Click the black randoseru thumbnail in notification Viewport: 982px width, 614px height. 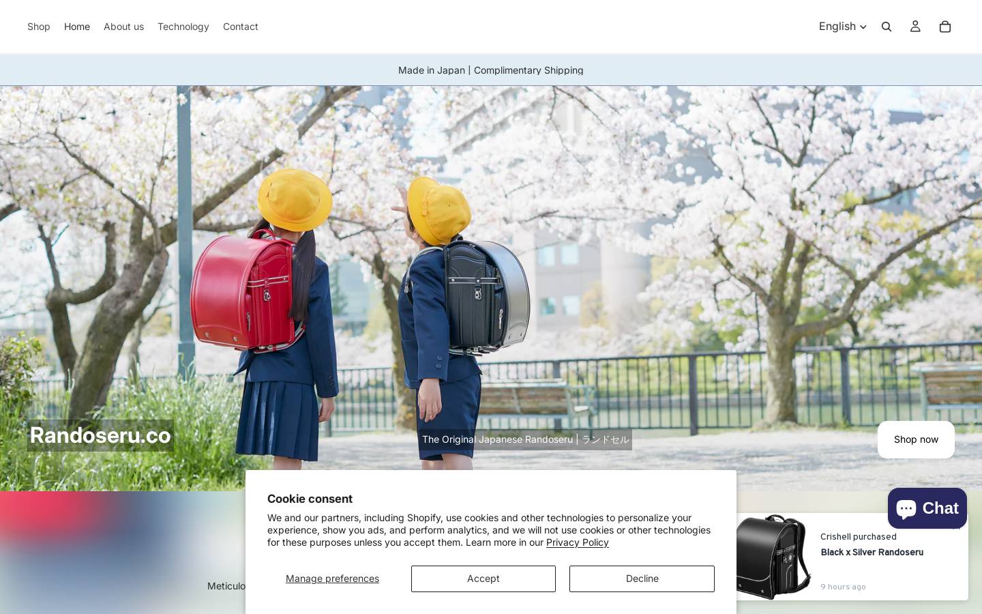(x=773, y=557)
